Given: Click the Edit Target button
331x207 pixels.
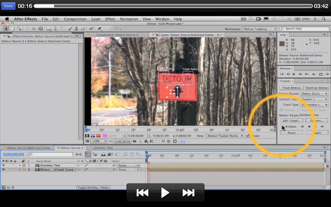Looking at the screenshot, I should 292,120.
